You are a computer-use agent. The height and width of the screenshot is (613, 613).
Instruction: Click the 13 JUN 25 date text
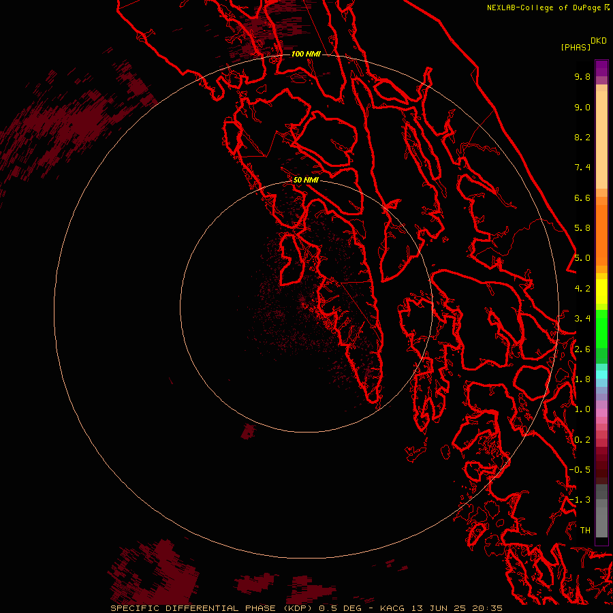[439, 608]
